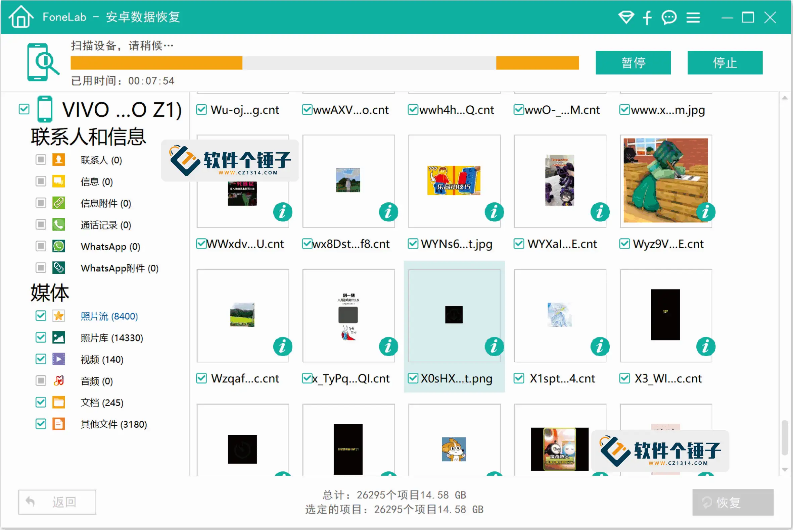Click the WhatsApp附件 icon
Screen dimensions: 793x530
pyautogui.click(x=58, y=268)
